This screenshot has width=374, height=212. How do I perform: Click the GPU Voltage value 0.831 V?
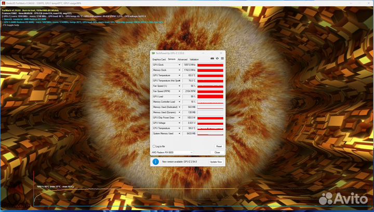coord(190,123)
